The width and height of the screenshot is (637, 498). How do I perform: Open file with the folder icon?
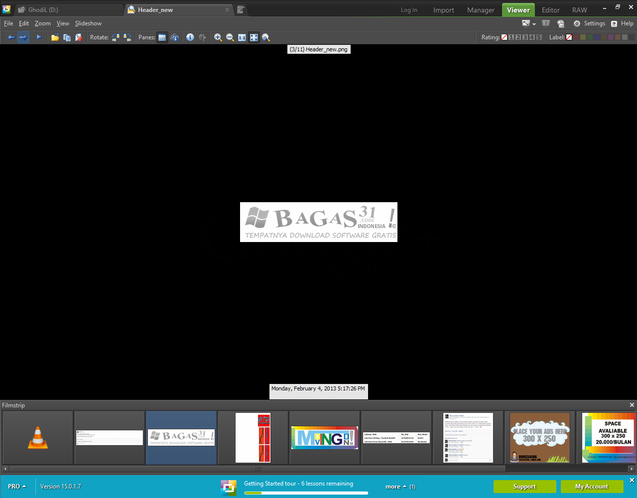[55, 37]
